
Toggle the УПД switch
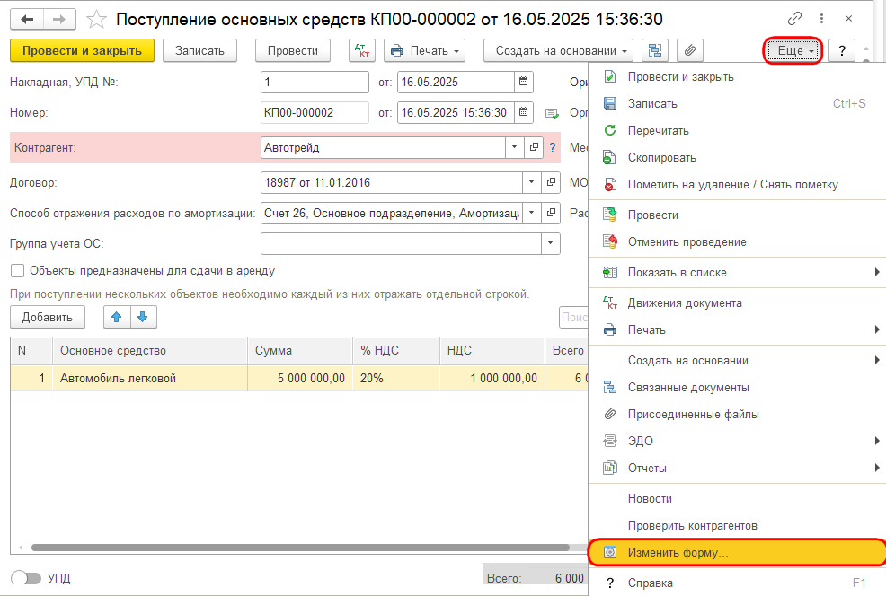[26, 578]
